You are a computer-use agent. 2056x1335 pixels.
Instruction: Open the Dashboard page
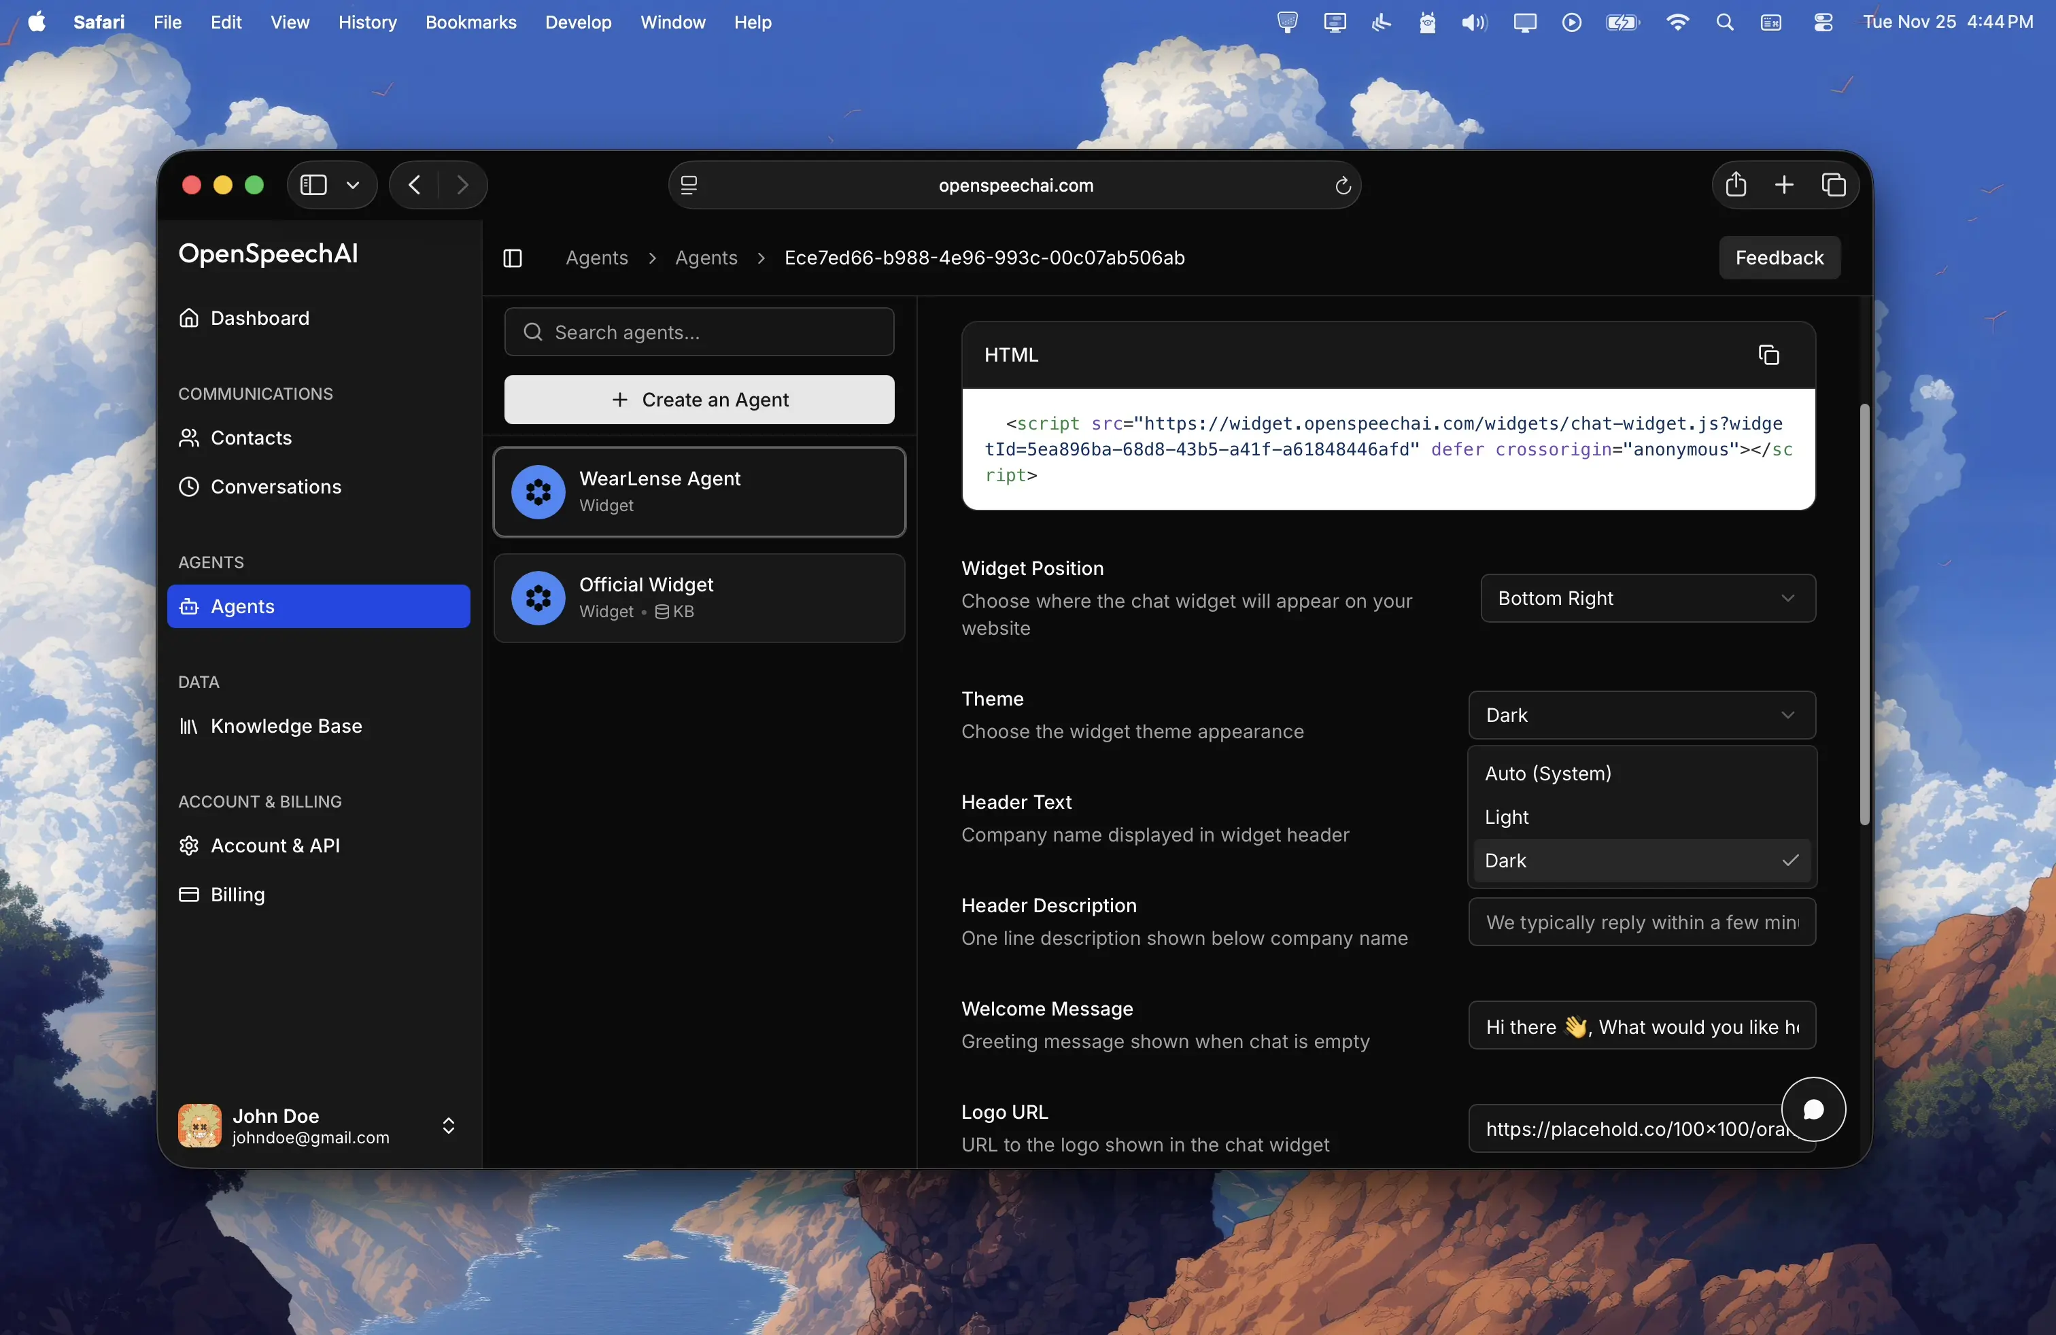(x=319, y=319)
